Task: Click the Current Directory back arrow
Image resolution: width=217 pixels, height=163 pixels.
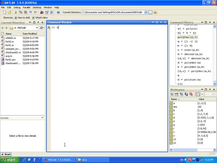Action: tap(2, 28)
